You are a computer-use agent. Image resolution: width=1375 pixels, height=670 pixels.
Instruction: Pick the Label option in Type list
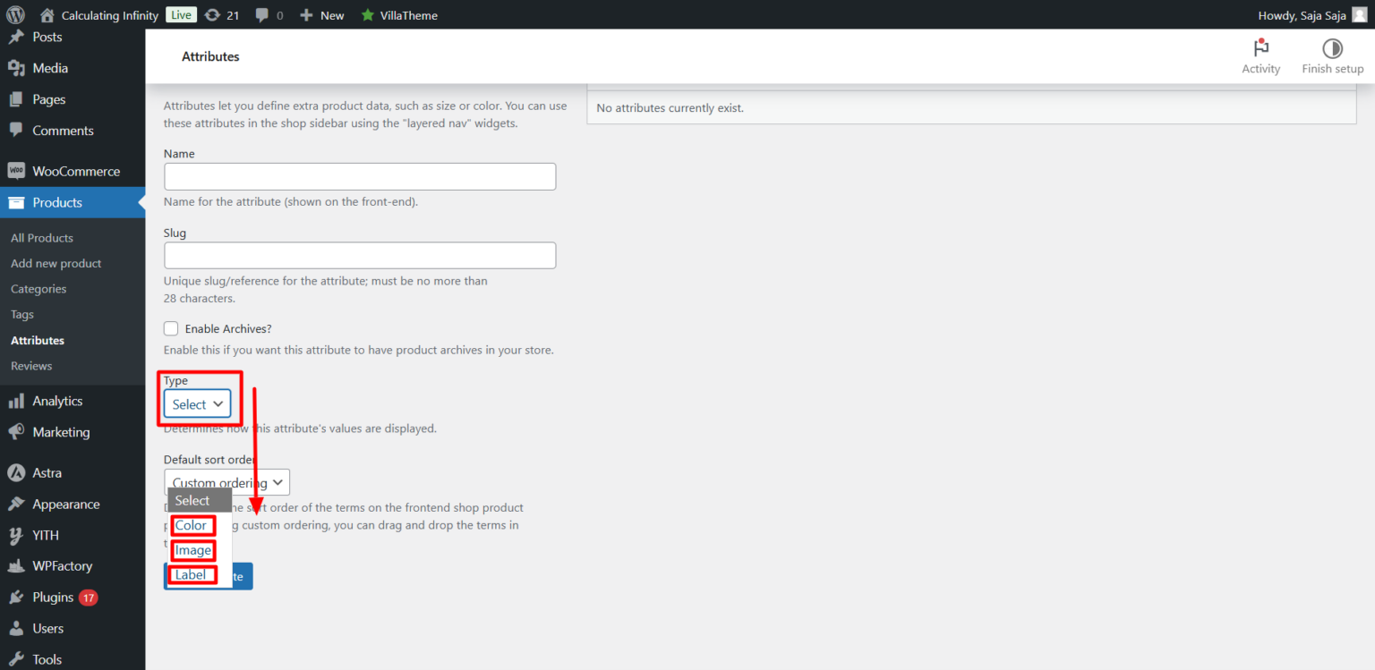coord(191,574)
